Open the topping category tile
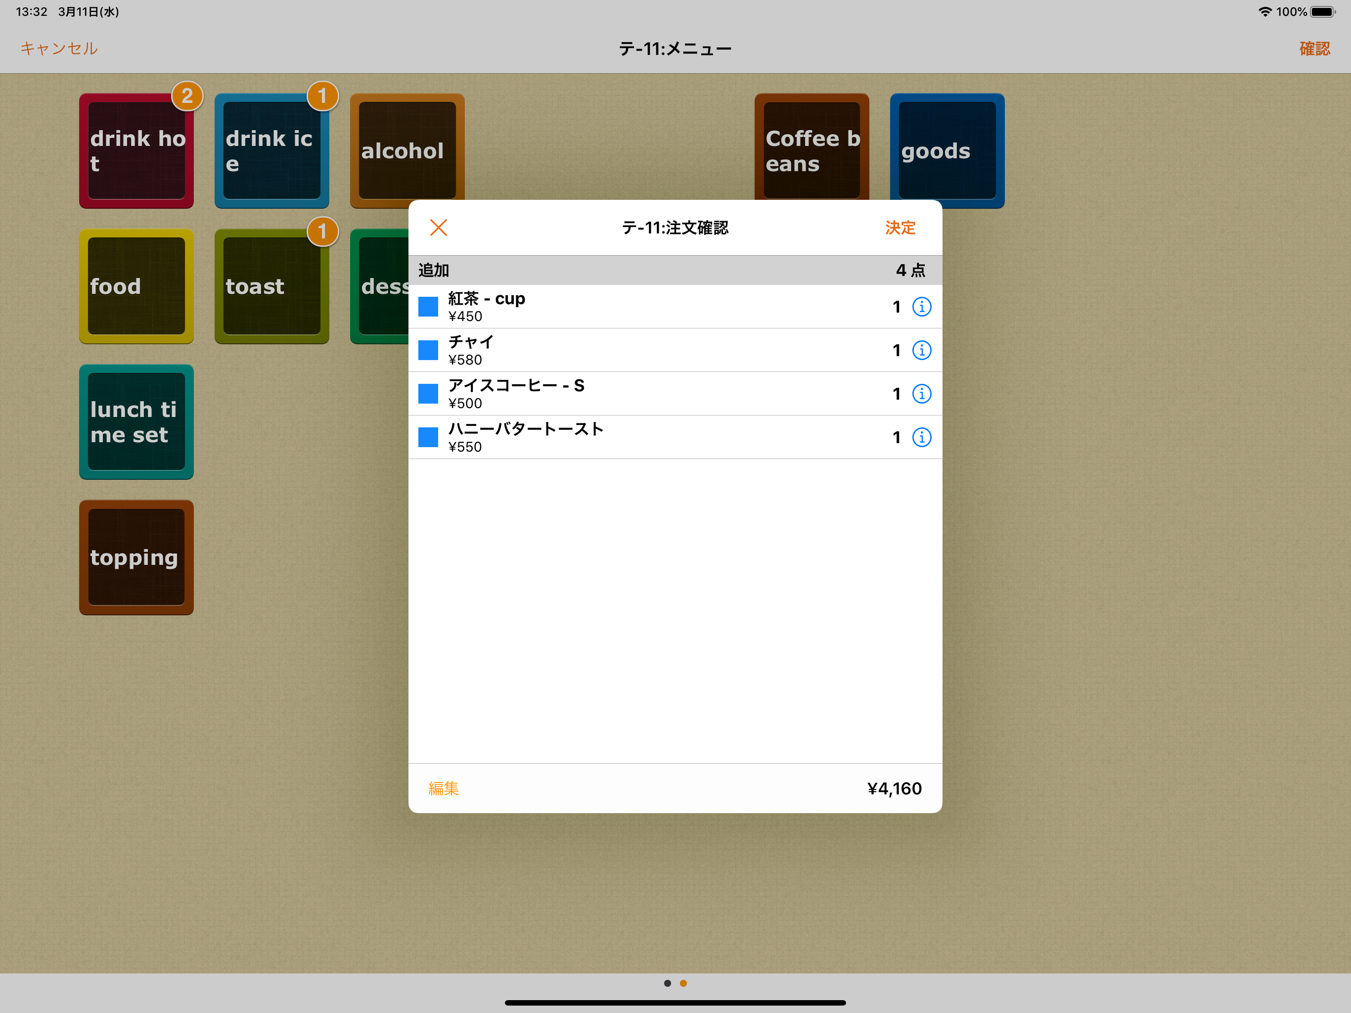The image size is (1351, 1013). click(x=136, y=557)
